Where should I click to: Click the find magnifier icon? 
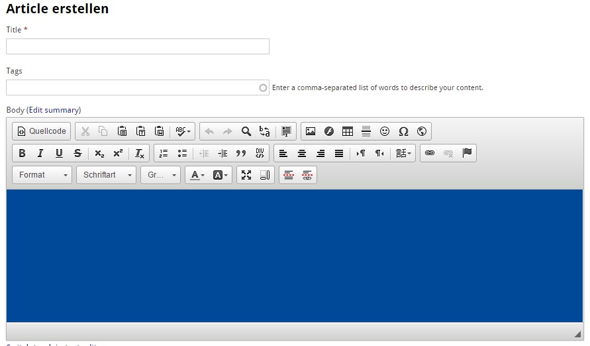pos(246,131)
